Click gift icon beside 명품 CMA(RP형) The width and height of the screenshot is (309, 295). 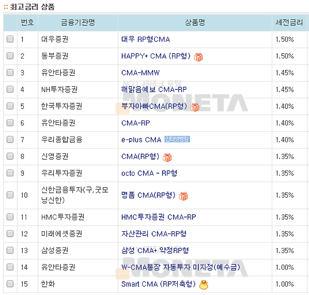pyautogui.click(x=183, y=196)
